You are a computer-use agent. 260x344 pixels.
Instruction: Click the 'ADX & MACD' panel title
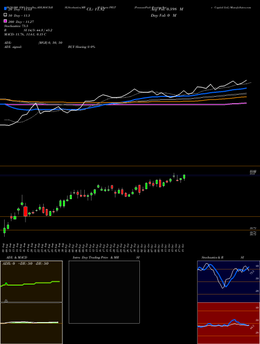pos(17,257)
